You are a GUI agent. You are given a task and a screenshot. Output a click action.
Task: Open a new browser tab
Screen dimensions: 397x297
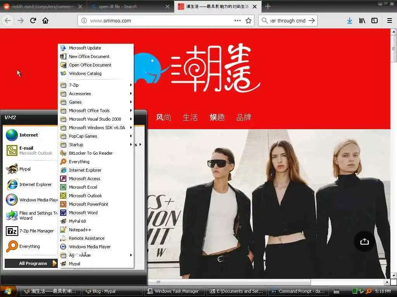click(x=268, y=6)
